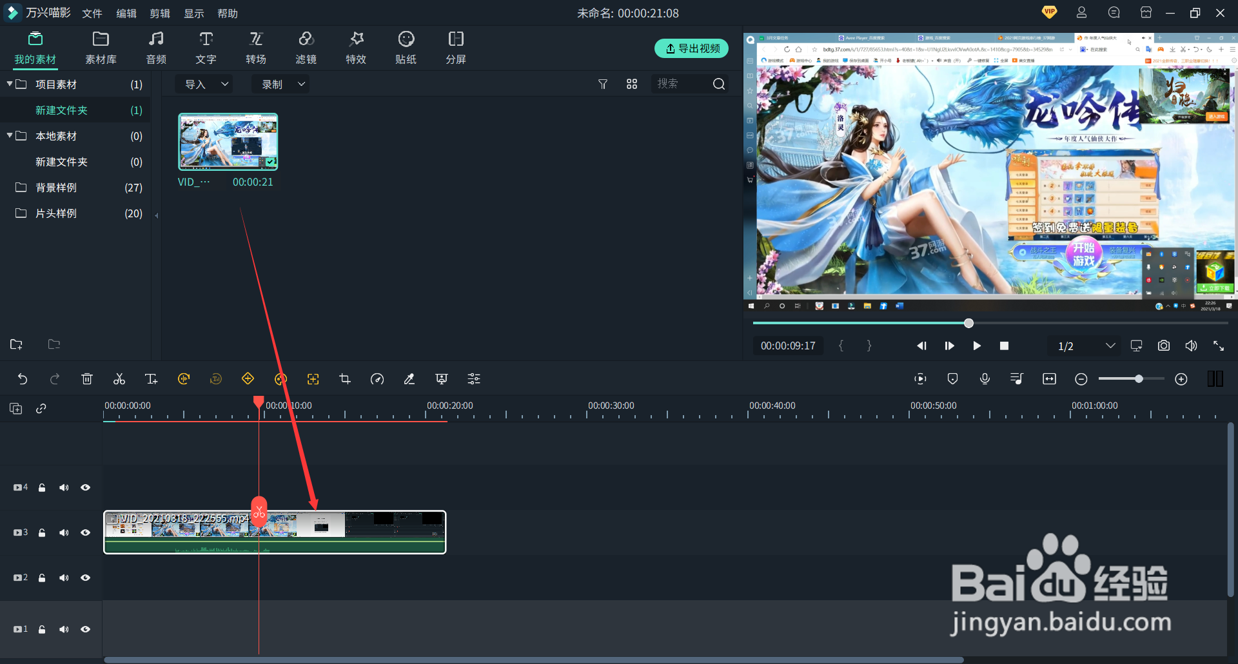Image resolution: width=1238 pixels, height=664 pixels.
Task: Open the 录制 record dropdown
Action: [281, 84]
